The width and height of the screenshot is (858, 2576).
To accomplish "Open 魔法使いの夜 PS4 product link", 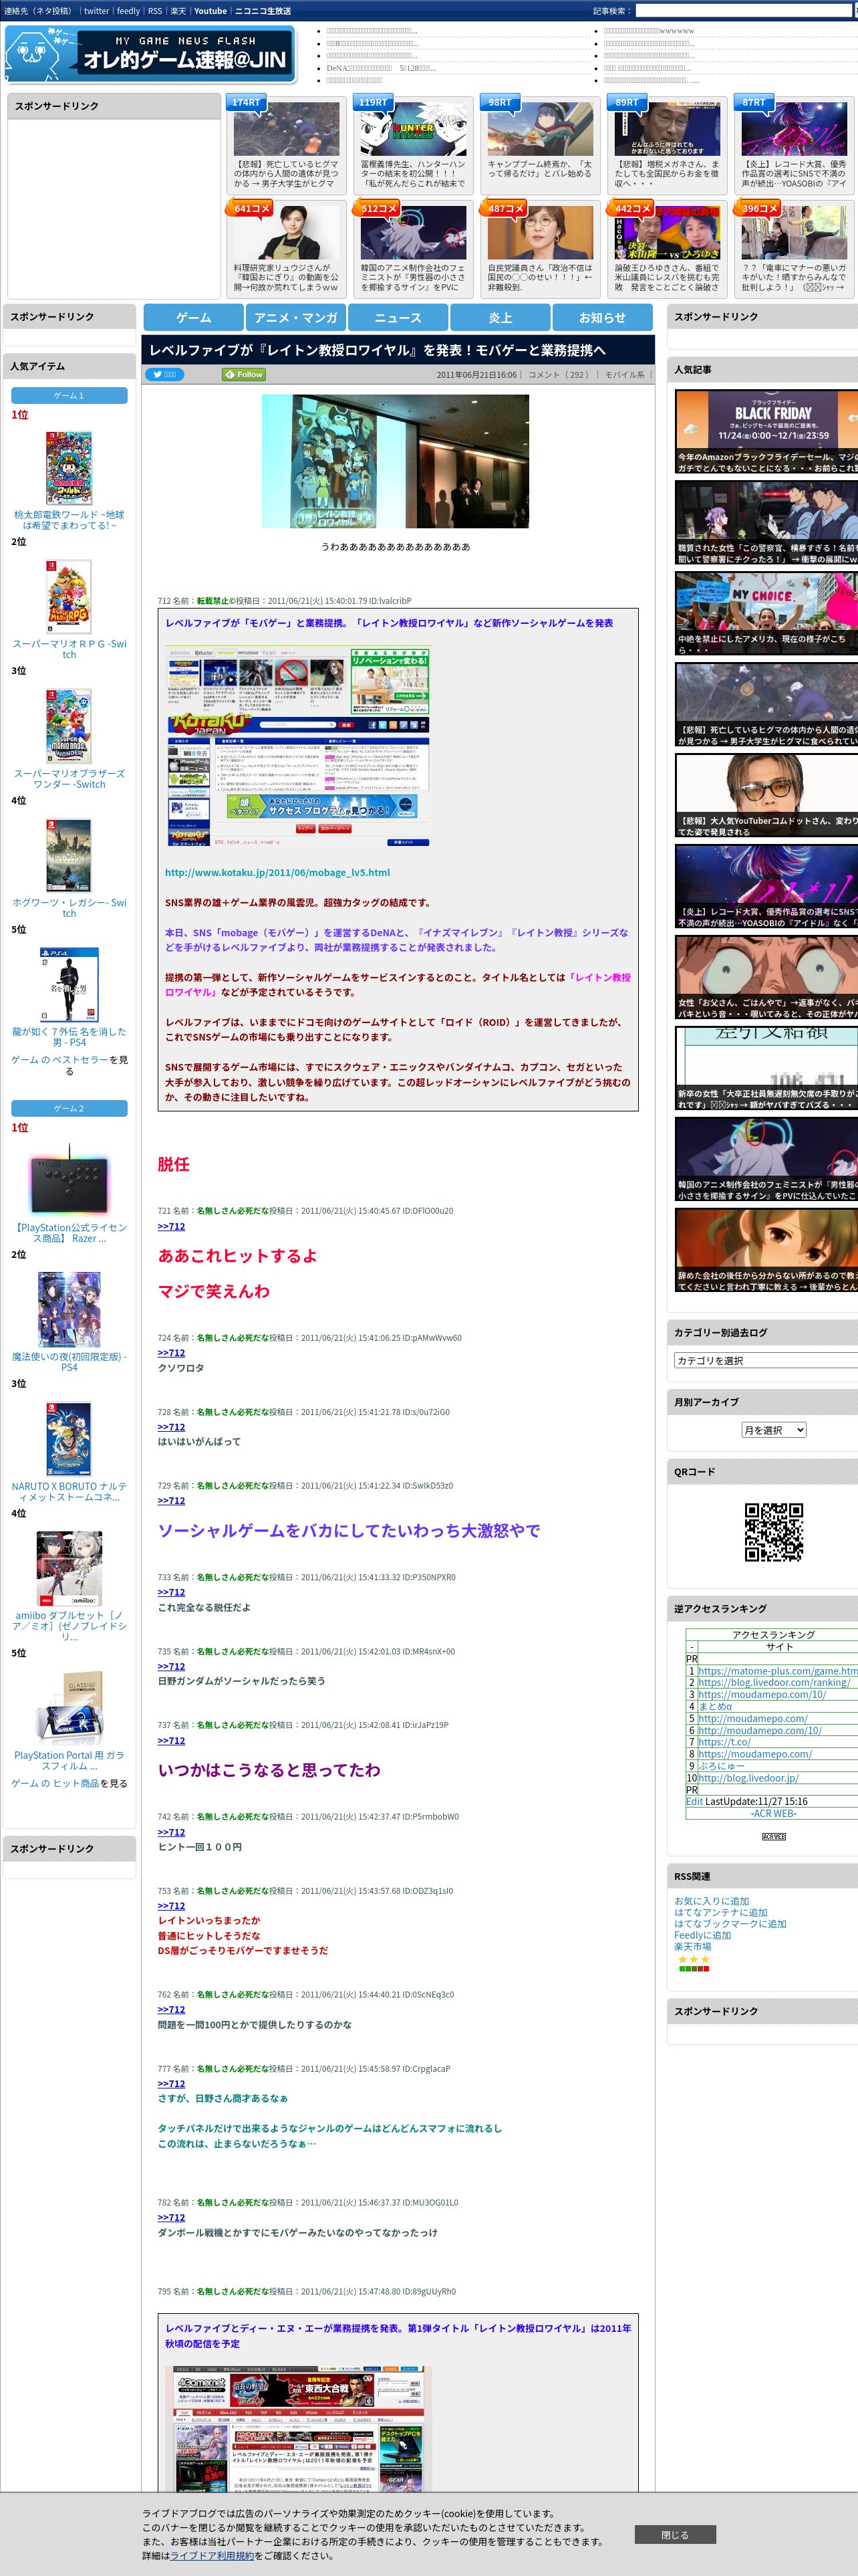I will point(69,1362).
